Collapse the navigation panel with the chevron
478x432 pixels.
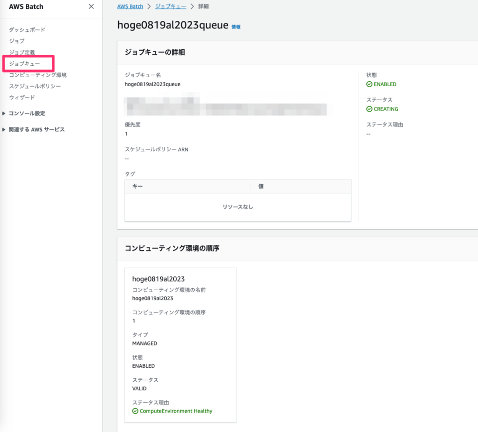(x=91, y=6)
